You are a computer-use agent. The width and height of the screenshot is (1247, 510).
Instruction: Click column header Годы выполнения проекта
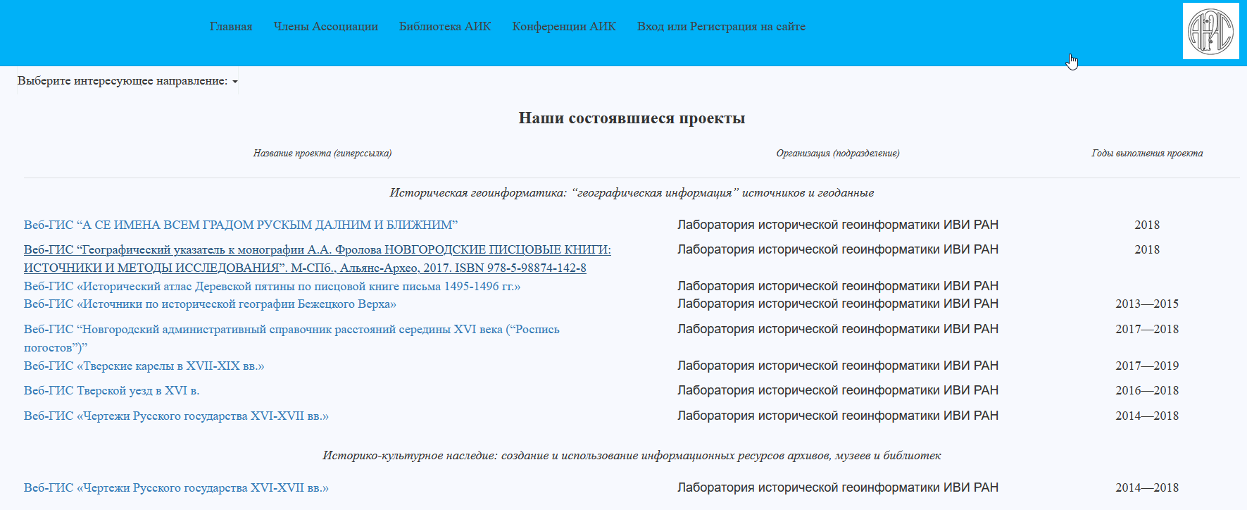[1147, 153]
